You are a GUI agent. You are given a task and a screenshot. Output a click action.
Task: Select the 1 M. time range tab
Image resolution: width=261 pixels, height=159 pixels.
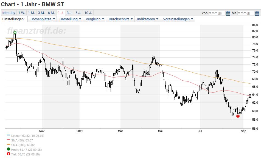pyautogui.click(x=31, y=13)
